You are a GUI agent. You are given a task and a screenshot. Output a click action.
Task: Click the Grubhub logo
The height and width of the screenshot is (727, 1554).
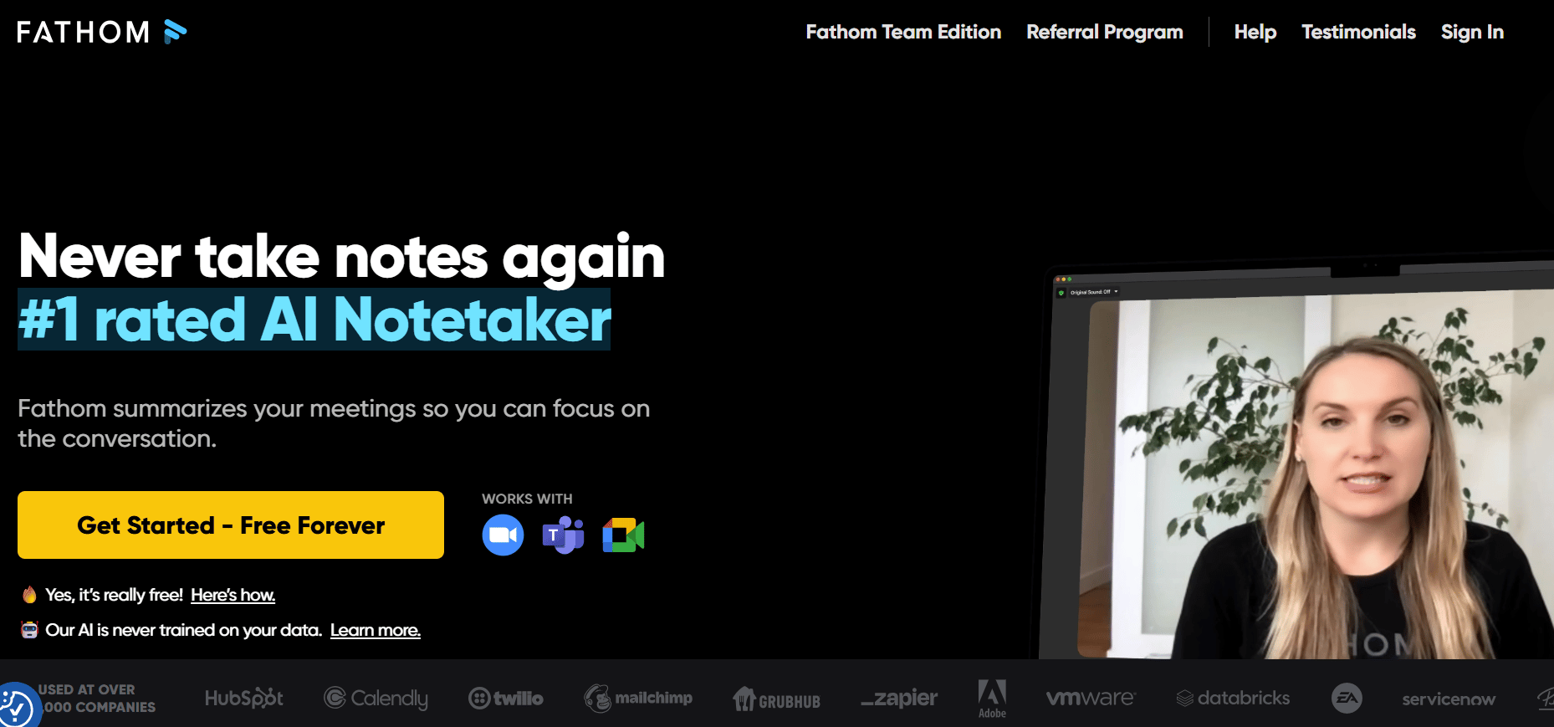pyautogui.click(x=776, y=699)
